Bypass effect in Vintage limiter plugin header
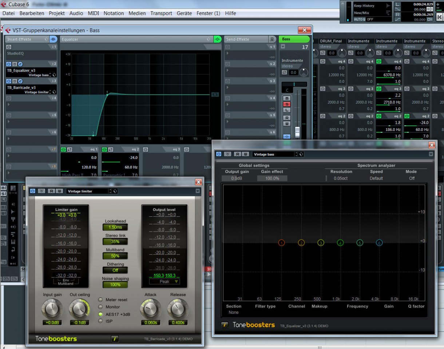The image size is (444, 349). pos(42,191)
